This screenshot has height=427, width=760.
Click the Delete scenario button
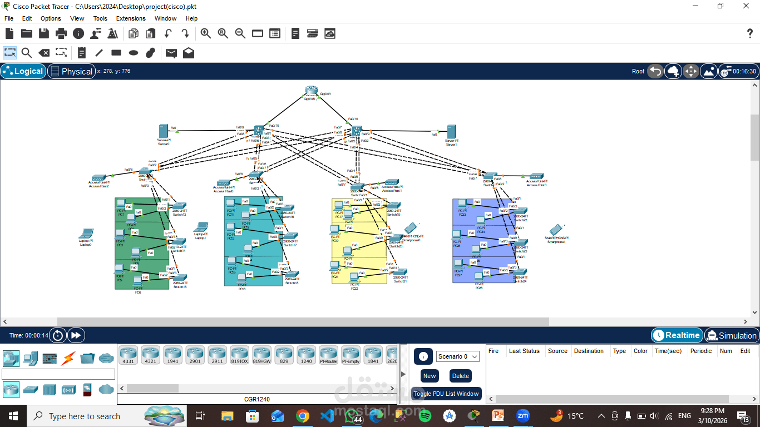[460, 376]
